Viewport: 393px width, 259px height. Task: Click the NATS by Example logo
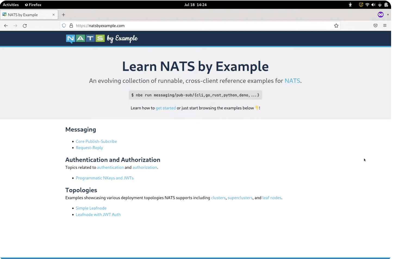102,39
